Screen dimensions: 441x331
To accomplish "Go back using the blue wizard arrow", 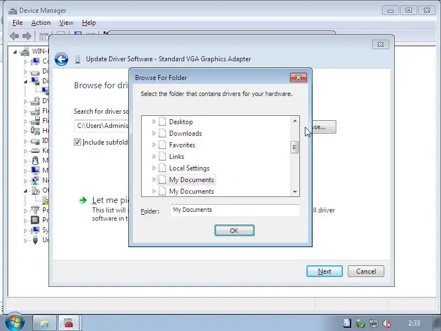I will 61,59.
